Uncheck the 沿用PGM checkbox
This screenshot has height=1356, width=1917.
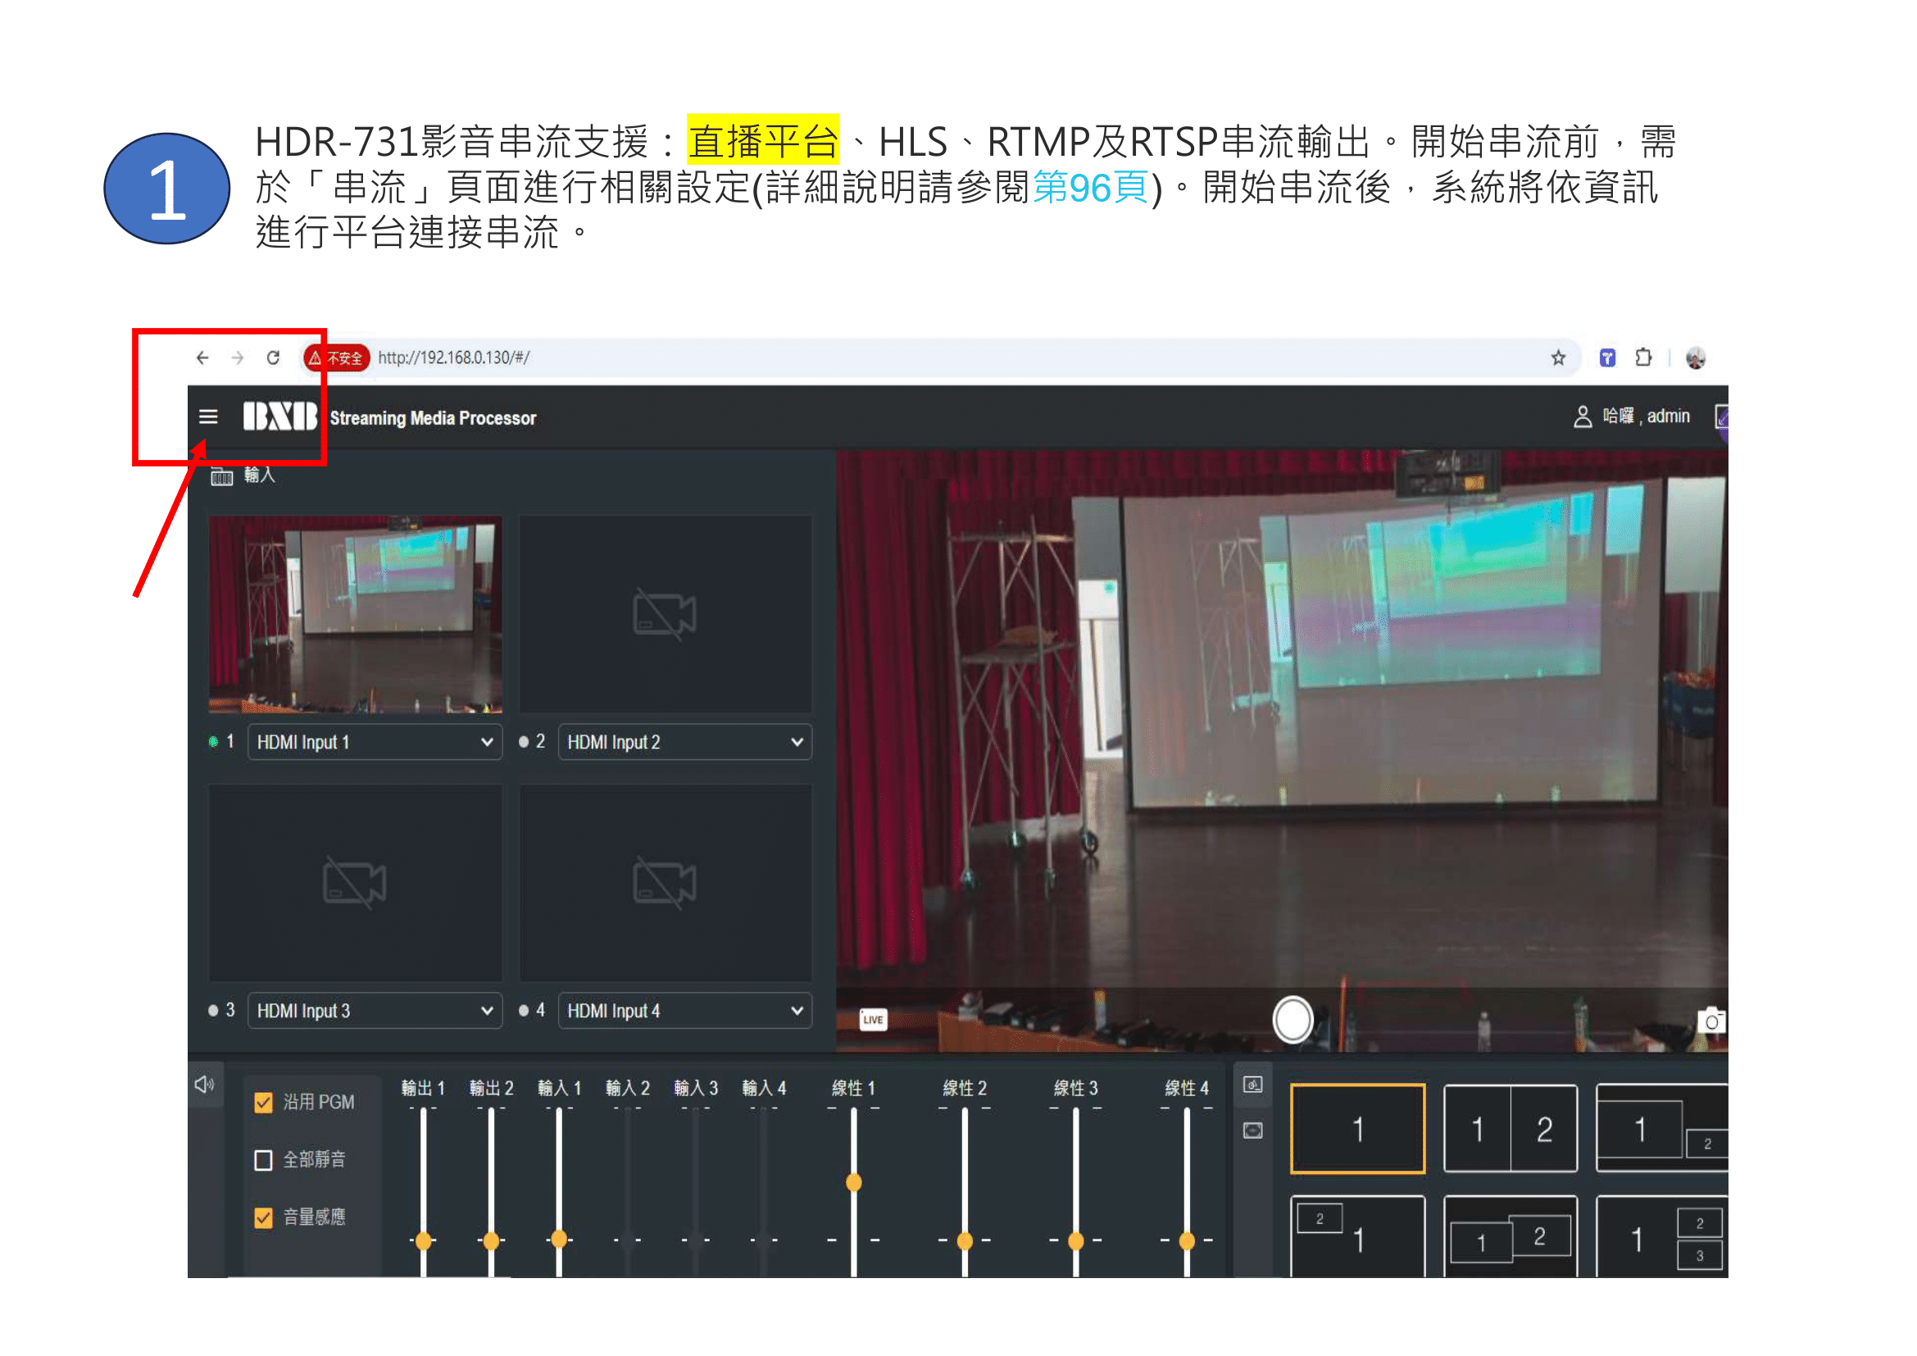click(x=262, y=1102)
